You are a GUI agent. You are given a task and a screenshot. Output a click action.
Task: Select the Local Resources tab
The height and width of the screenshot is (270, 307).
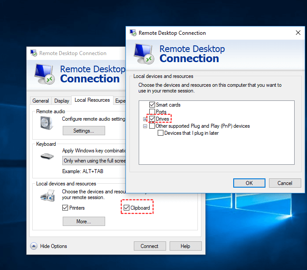click(x=92, y=100)
